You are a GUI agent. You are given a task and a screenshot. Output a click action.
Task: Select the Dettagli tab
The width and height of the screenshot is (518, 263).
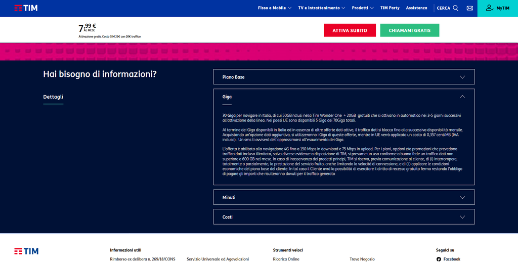click(53, 97)
